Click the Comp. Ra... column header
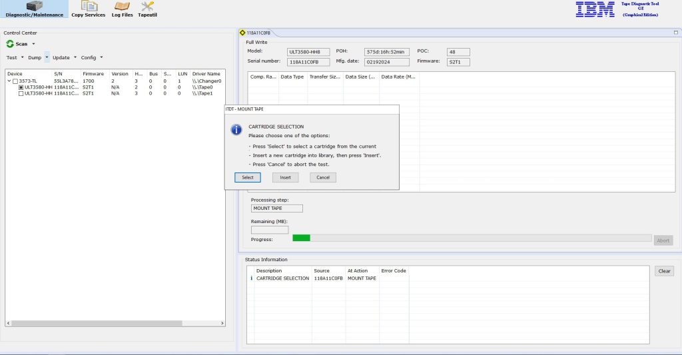This screenshot has width=682, height=355. pos(263,77)
